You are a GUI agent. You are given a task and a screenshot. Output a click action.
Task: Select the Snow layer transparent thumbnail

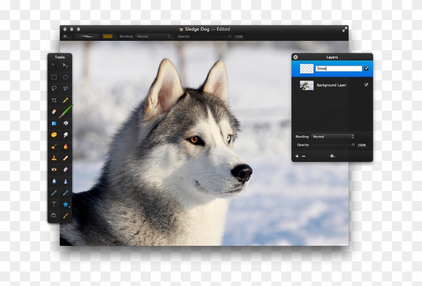click(306, 69)
